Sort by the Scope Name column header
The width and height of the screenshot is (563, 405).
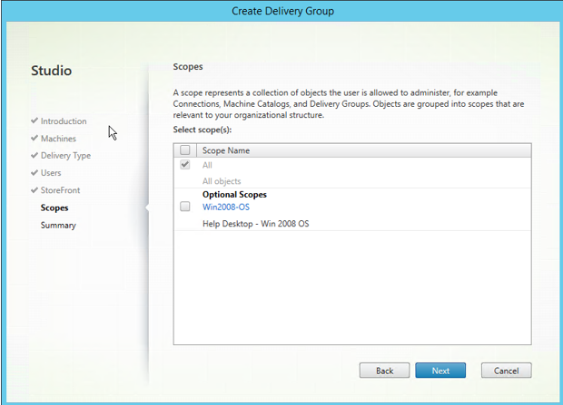226,150
